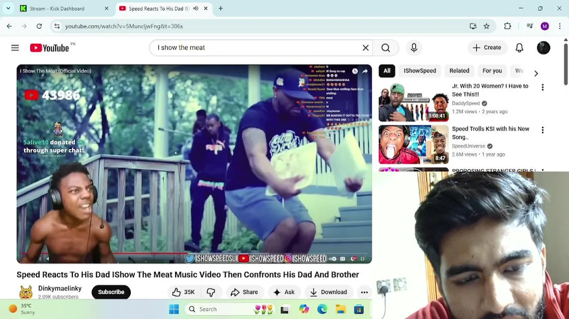Go to YouTube home via logo
The width and height of the screenshot is (569, 319).
[x=49, y=48]
